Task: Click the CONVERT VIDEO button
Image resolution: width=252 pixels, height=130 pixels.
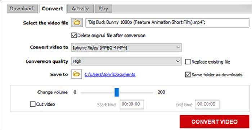Action: point(215,121)
